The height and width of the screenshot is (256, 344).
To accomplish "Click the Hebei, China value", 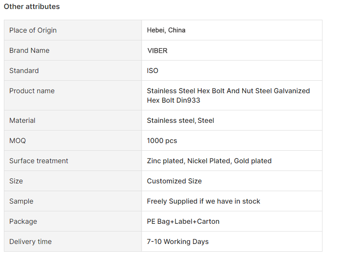I will pos(166,30).
